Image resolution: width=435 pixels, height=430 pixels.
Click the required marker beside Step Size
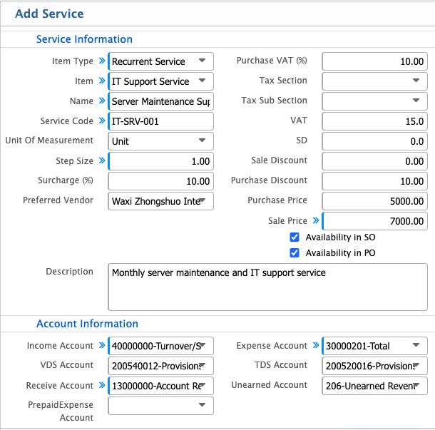click(x=102, y=160)
